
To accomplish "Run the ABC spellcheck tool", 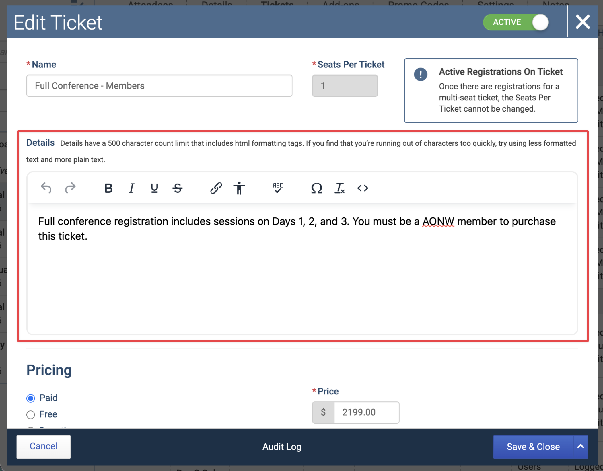I will tap(278, 188).
